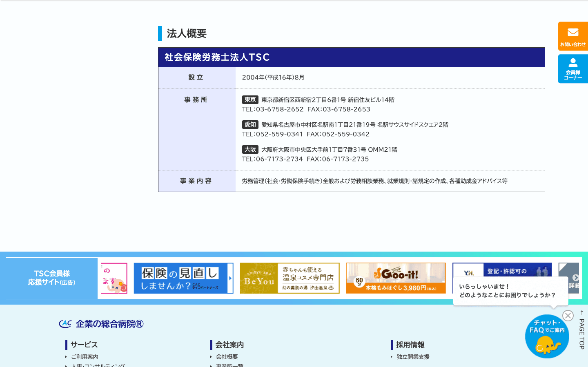Open the 会社概要 footer link
This screenshot has width=588, height=367.
point(227,357)
